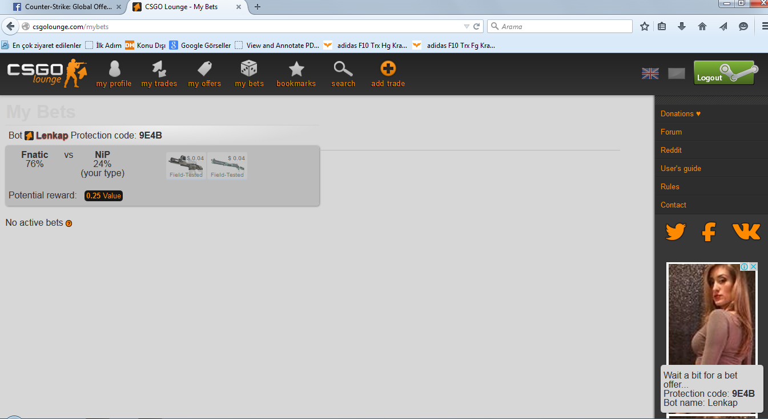Screen dimensions: 768x419
Task: Open adidas F10 Trx Fg Kra... bookmark
Action: (x=454, y=45)
